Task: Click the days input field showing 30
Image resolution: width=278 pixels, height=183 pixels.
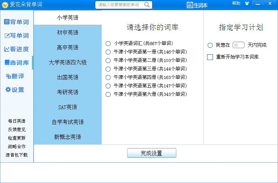Action: point(238,45)
